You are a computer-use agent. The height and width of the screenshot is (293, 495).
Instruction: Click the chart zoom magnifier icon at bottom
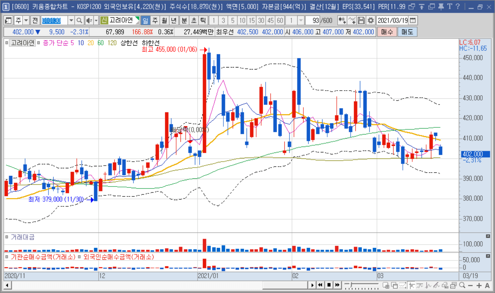pos(462,285)
